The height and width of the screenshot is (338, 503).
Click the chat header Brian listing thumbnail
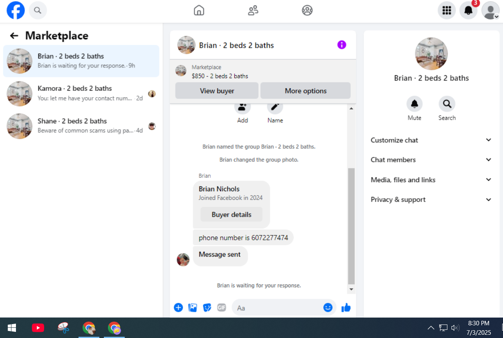(186, 45)
